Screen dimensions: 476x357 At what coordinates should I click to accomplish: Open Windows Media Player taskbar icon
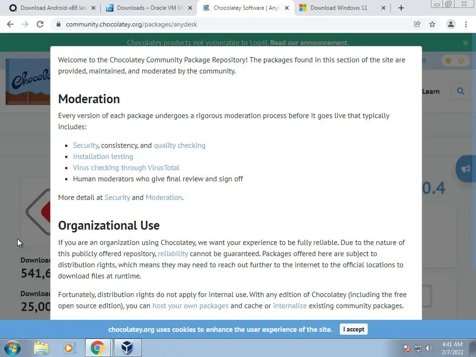(x=69, y=348)
